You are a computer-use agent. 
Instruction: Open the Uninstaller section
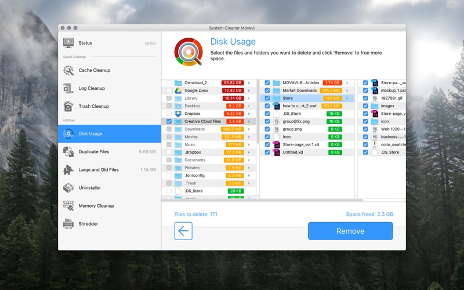110,188
